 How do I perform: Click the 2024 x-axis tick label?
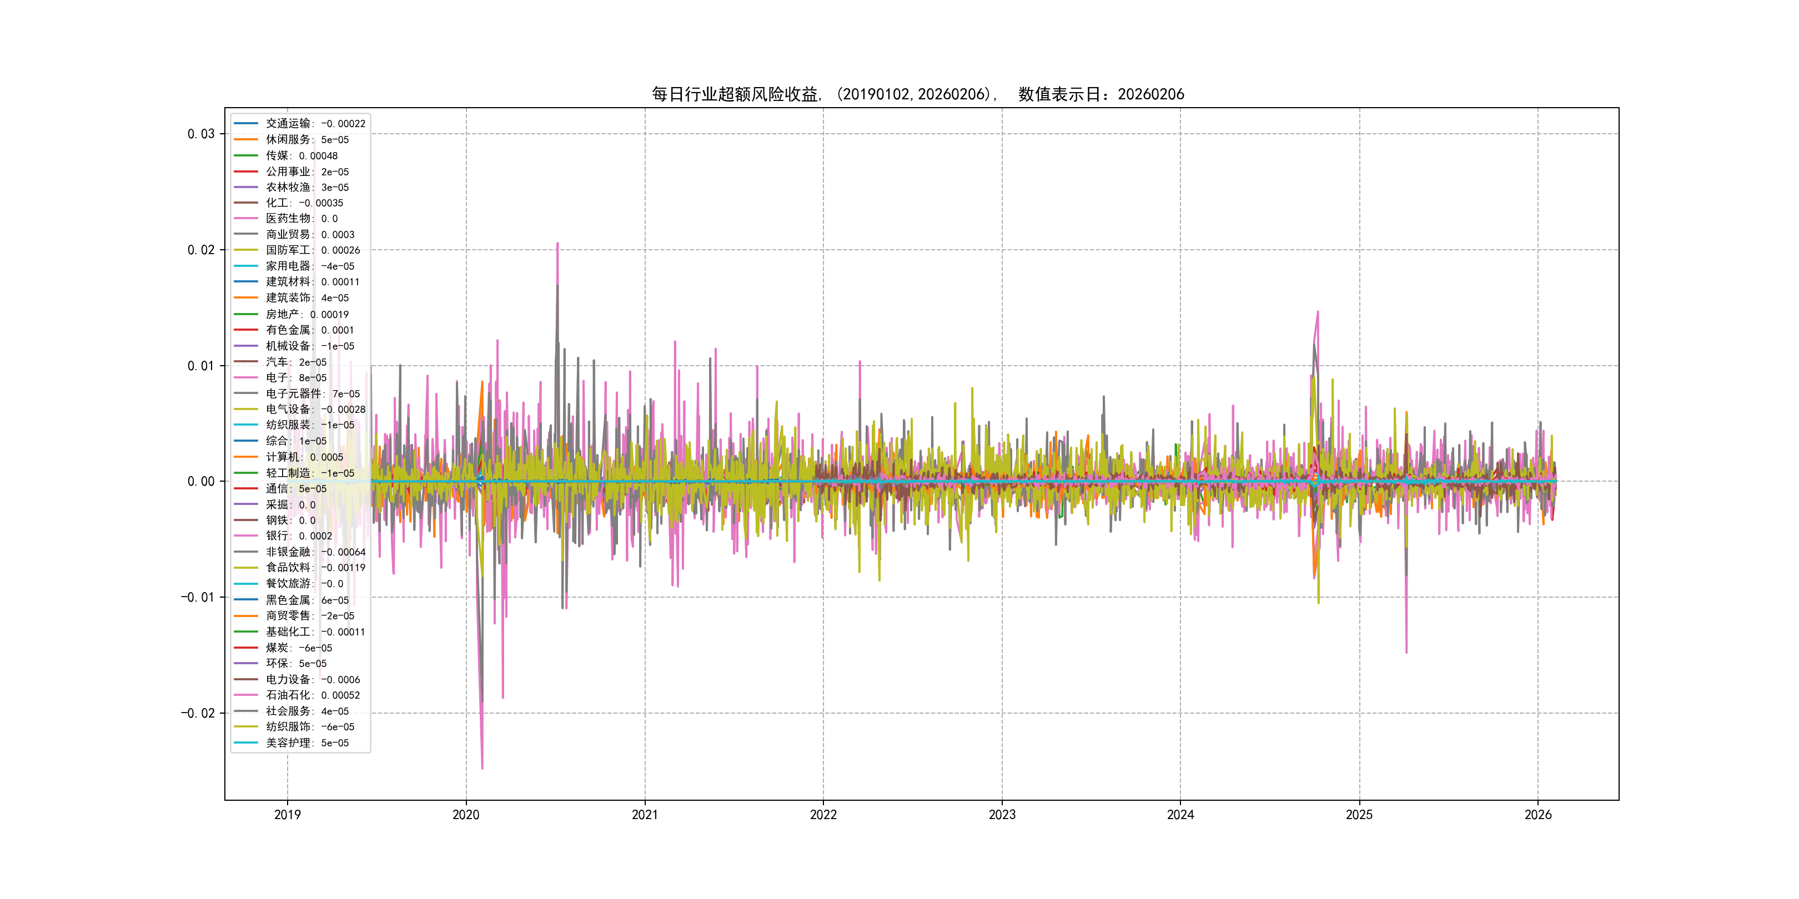[1180, 815]
